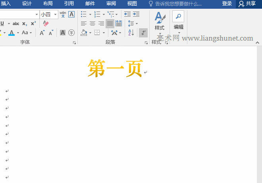Toggle Underline formatting
The height and width of the screenshot is (183, 262).
click(x=2, y=23)
